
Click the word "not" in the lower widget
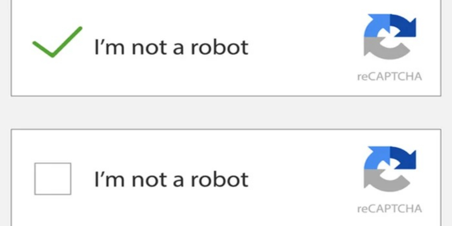(x=148, y=180)
